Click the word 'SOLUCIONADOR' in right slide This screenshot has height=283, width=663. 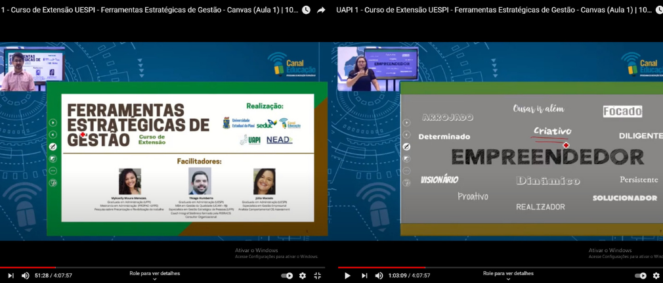click(624, 198)
